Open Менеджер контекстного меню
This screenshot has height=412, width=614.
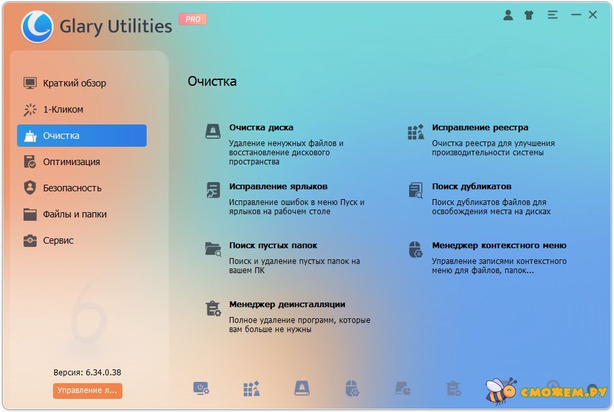[499, 246]
